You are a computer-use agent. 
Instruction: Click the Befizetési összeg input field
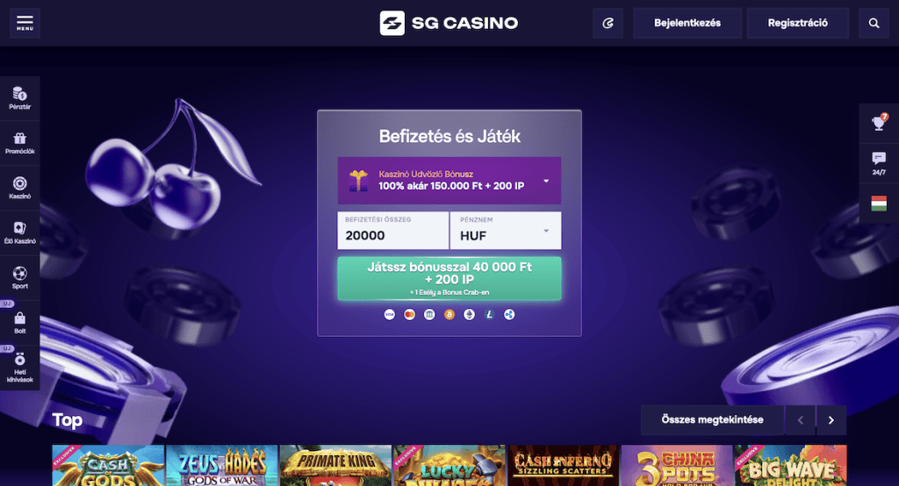392,231
